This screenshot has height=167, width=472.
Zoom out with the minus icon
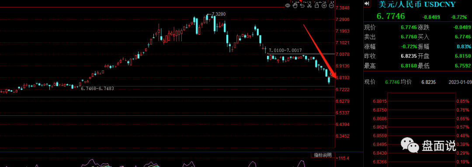[331, 5]
